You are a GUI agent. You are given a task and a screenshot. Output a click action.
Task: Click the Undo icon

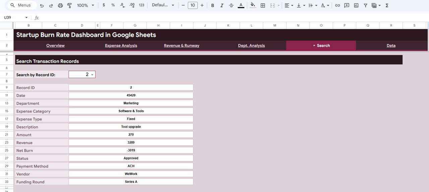pos(42,5)
